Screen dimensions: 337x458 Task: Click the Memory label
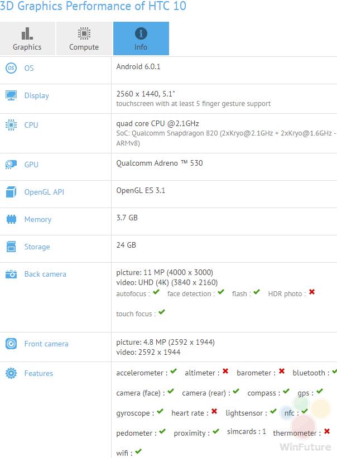[x=38, y=220]
